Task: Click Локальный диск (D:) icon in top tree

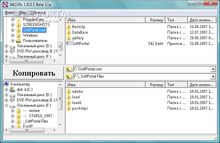Action: pos(13,47)
